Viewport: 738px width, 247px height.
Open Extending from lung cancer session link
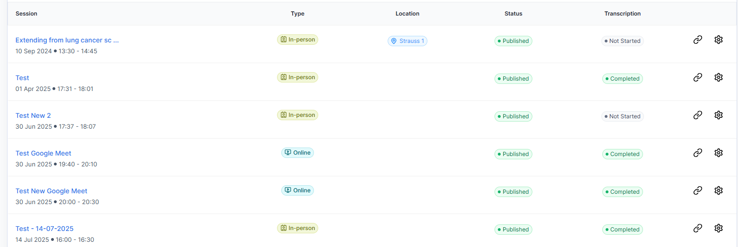[x=67, y=40]
